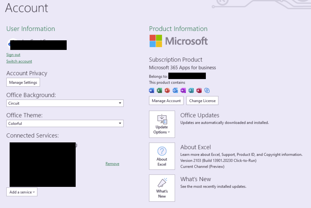Click 'Updates are automatically downloaded' text

point(224,123)
